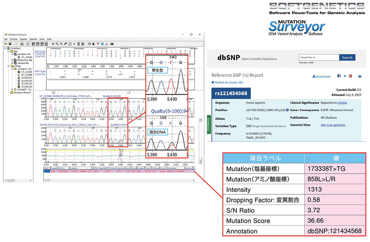The image size is (370, 242).
Task: Click the rs121434568 heading tab
Action: [231, 93]
